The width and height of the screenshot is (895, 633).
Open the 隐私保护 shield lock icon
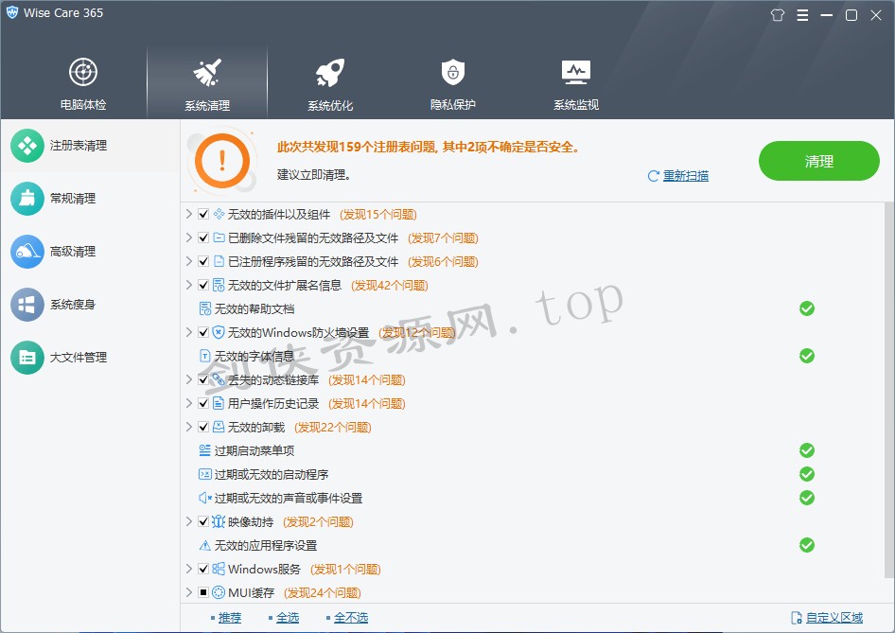pos(452,73)
